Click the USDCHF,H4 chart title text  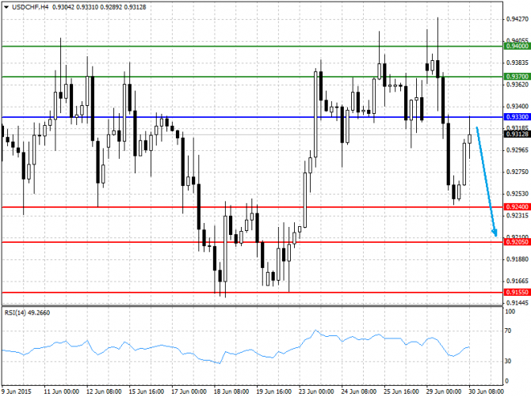(x=30, y=7)
